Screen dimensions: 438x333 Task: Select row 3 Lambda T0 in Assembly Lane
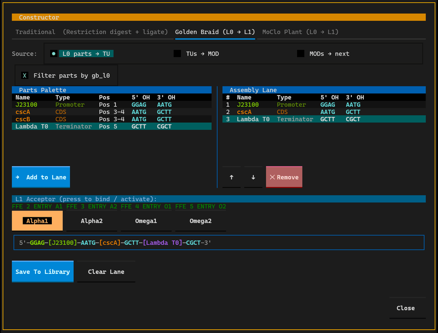pyautogui.click(x=324, y=119)
